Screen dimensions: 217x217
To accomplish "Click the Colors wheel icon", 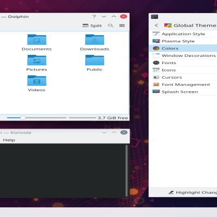I will pyautogui.click(x=156, y=48).
